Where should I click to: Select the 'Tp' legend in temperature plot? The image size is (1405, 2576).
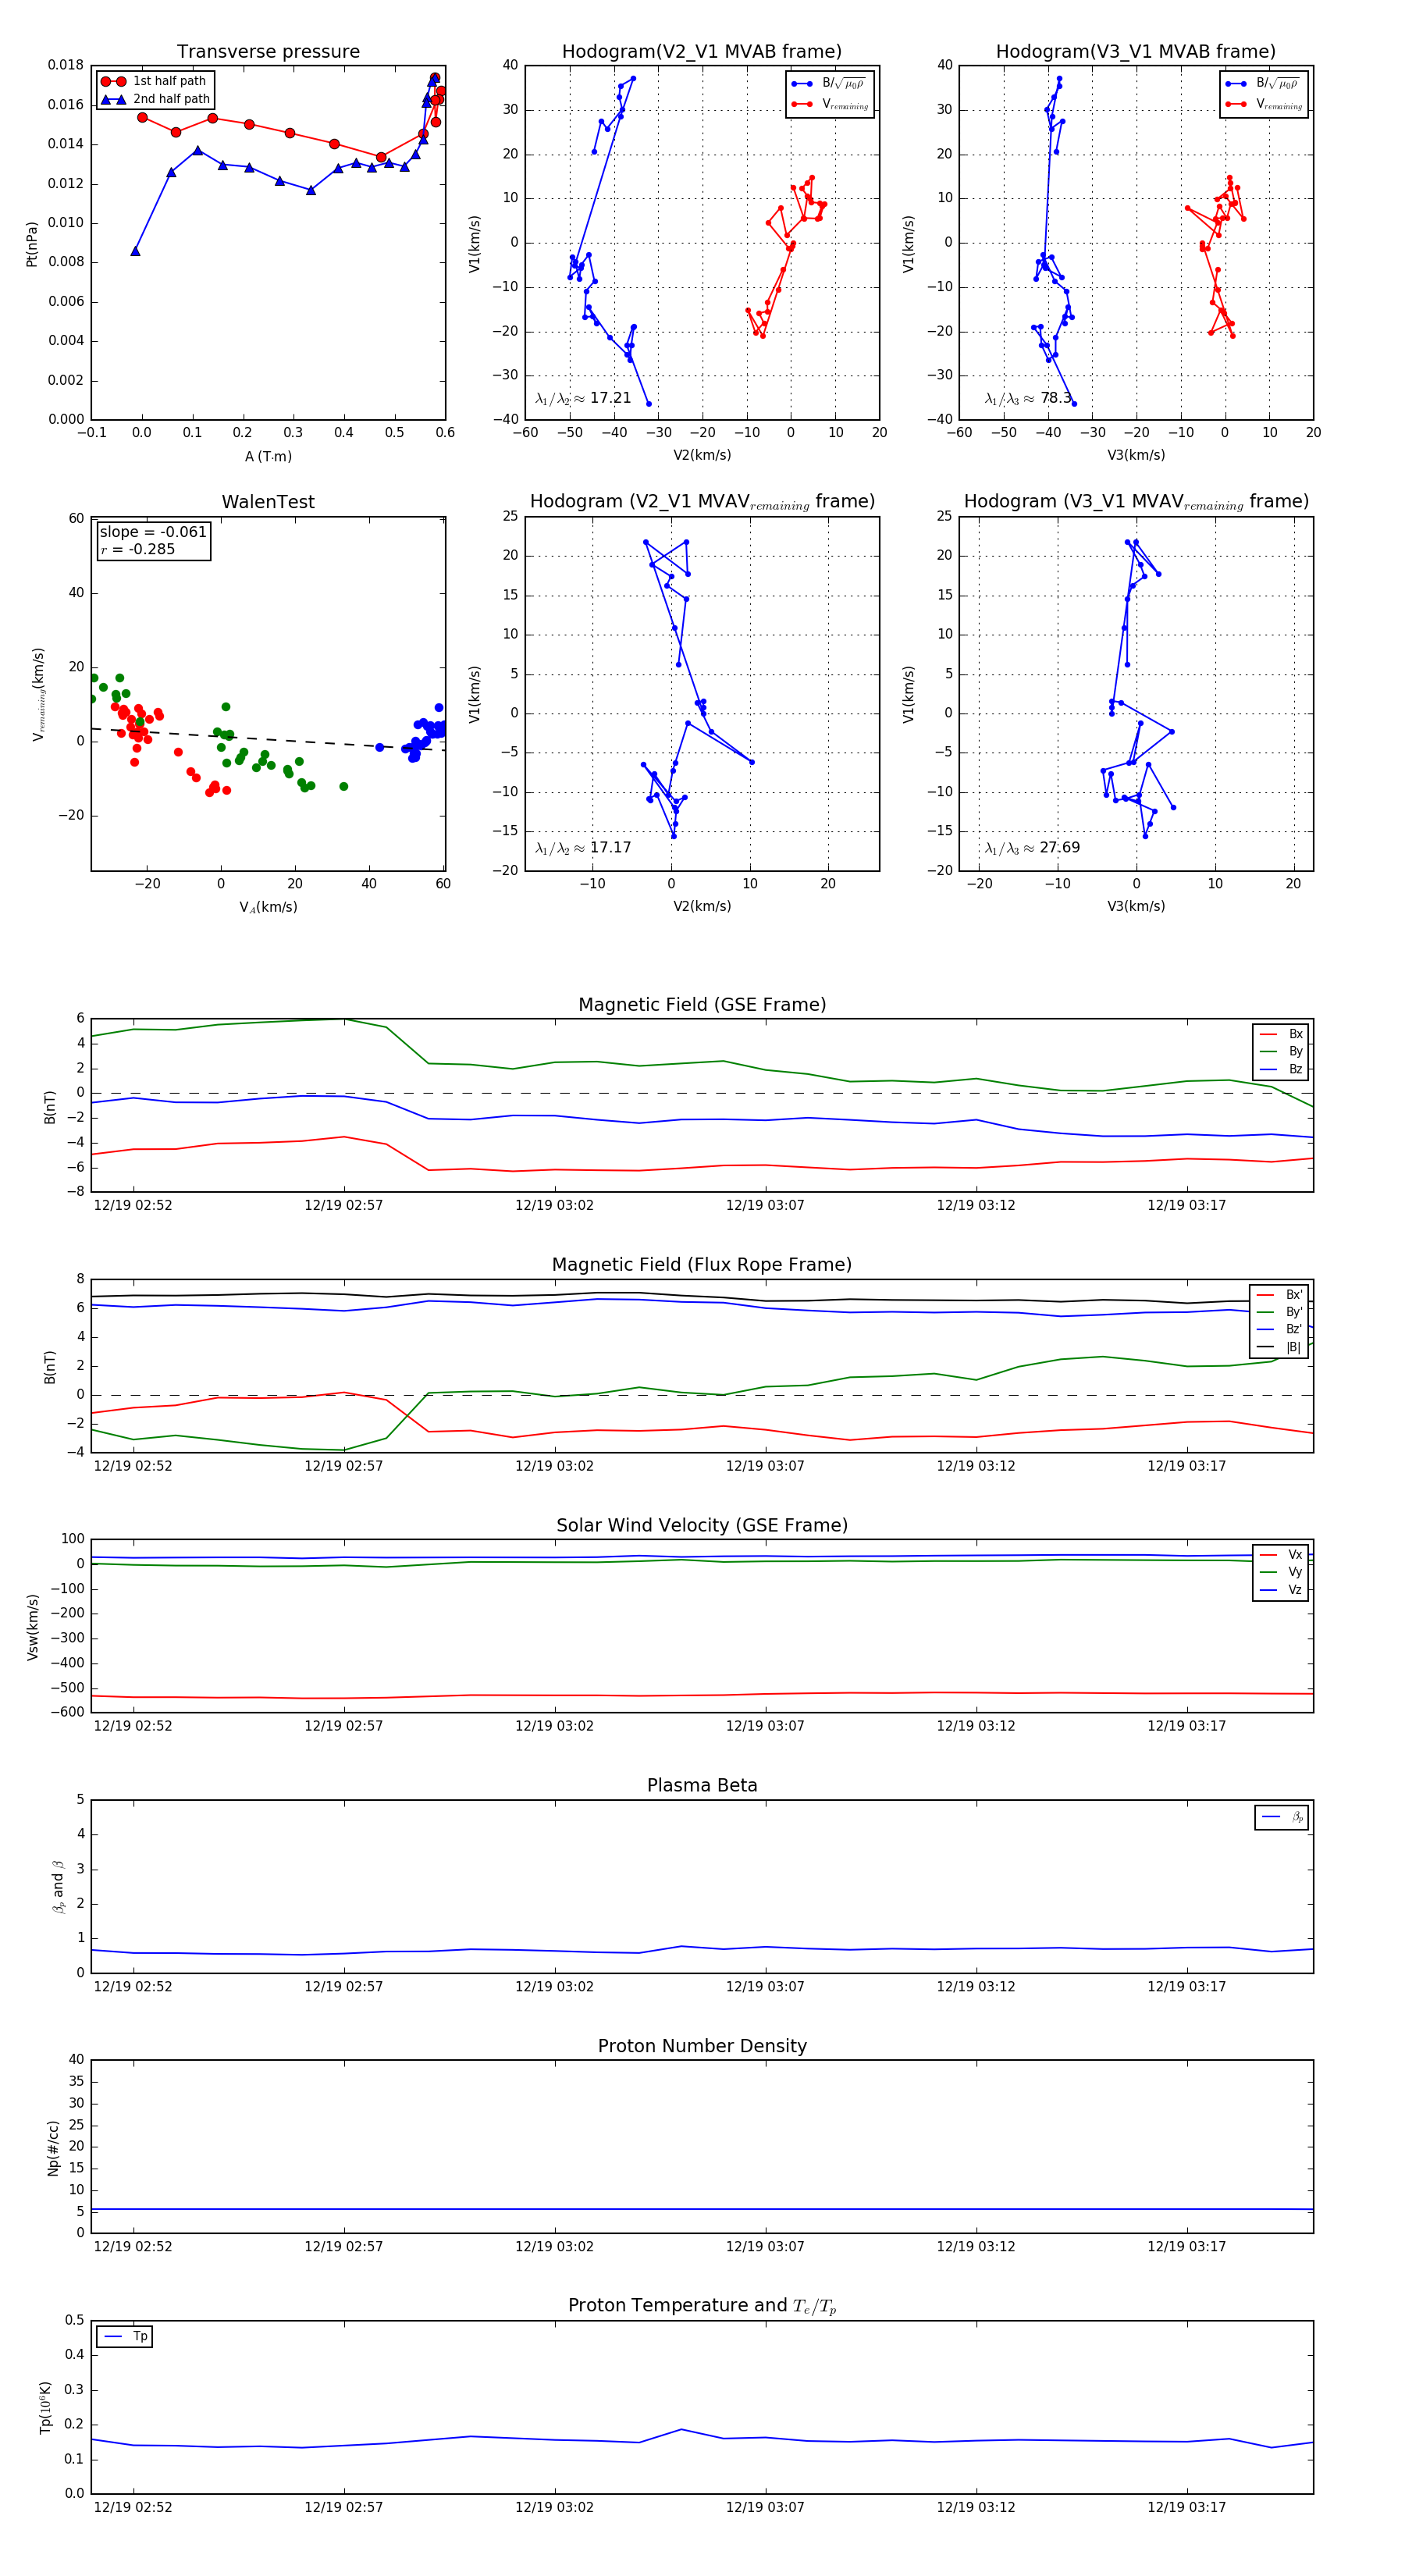[125, 2336]
